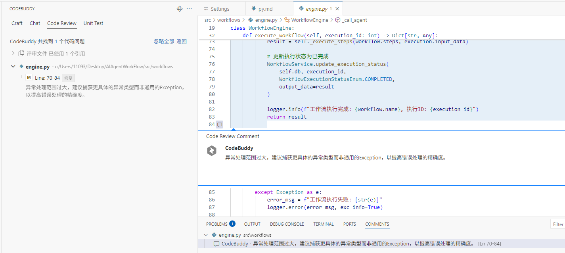Select the Code Review tab
The height and width of the screenshot is (253, 565).
pos(62,23)
